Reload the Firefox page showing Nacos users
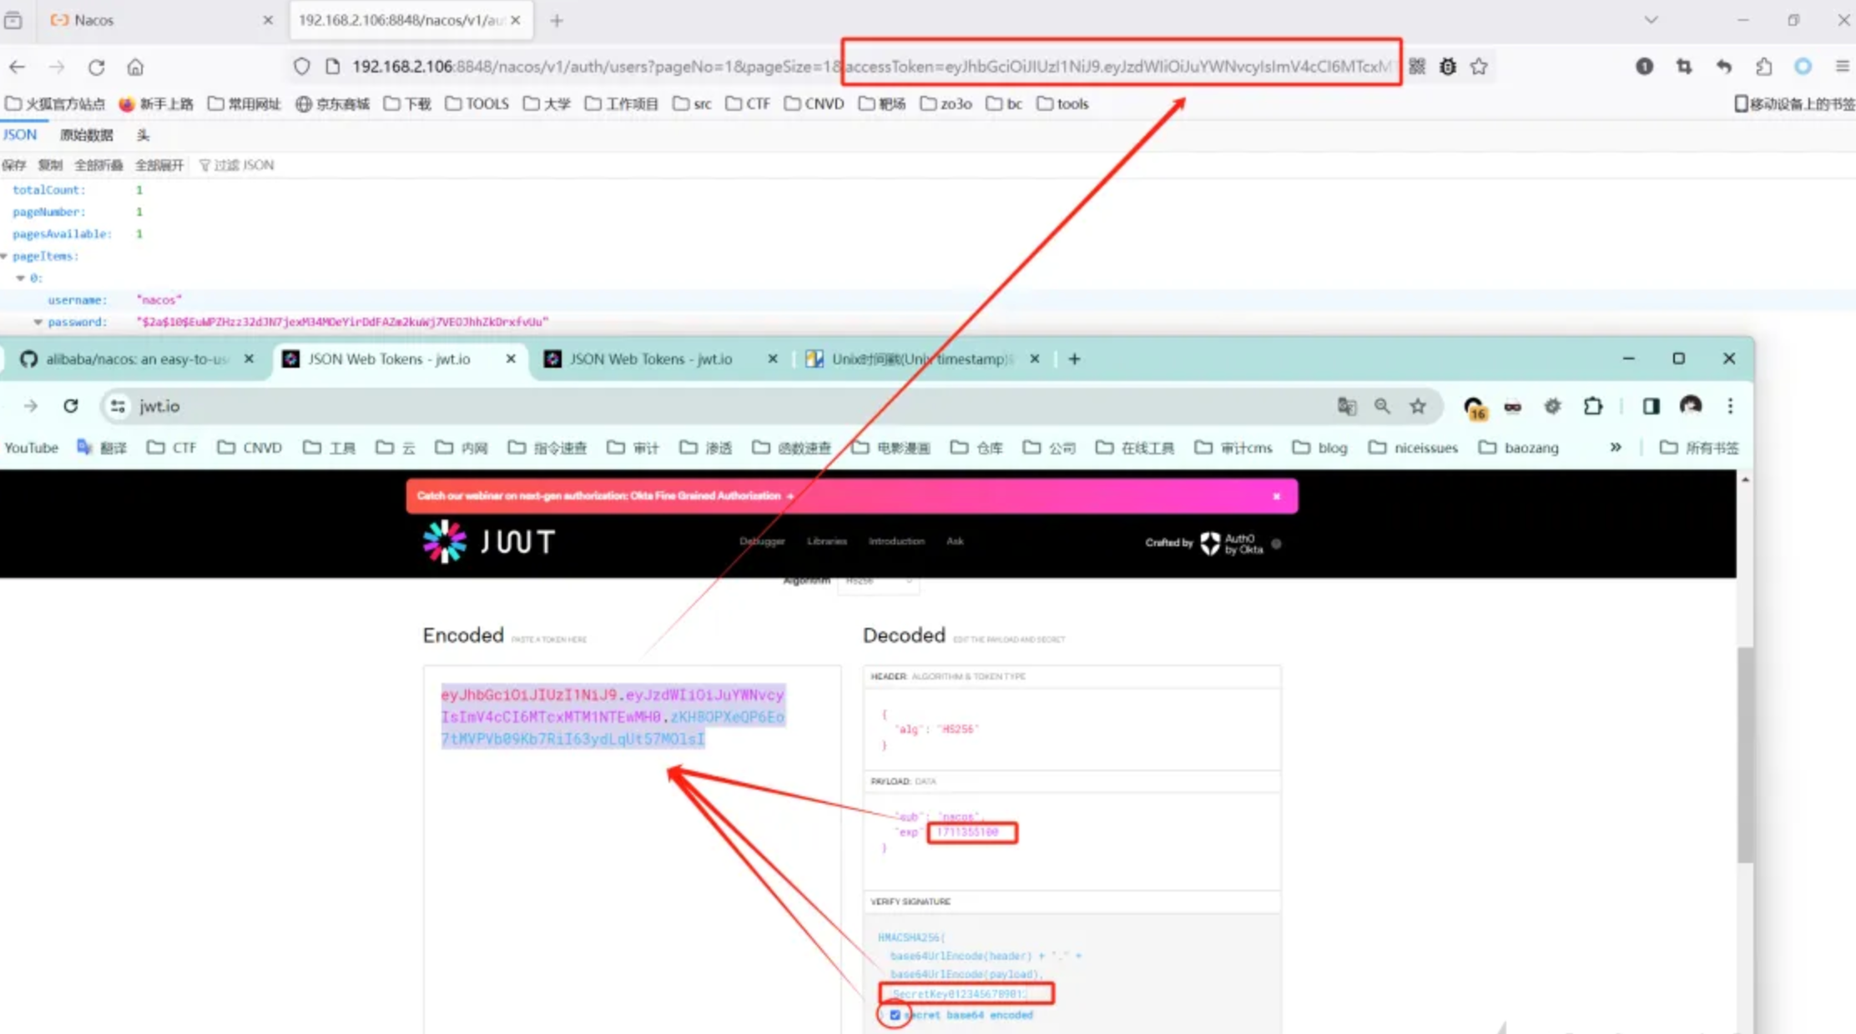The image size is (1856, 1034). (97, 67)
